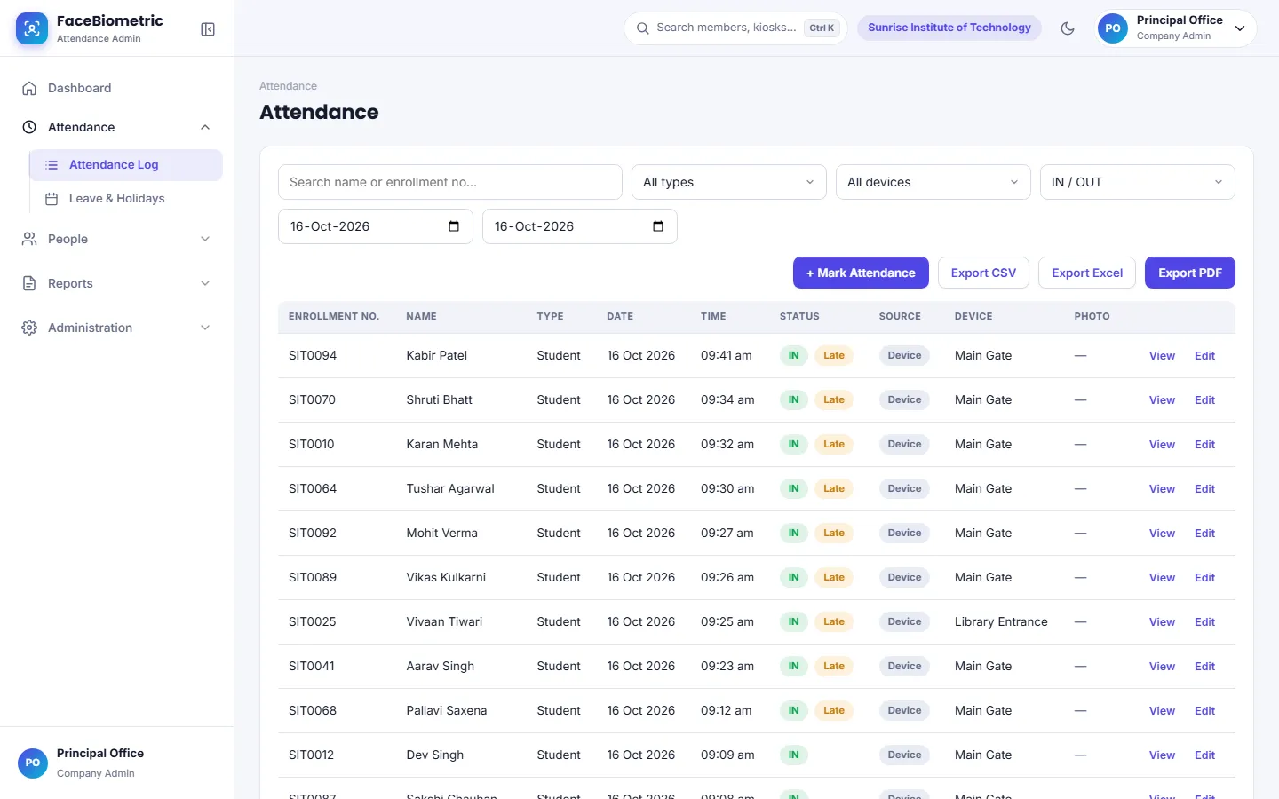Open Dashboard in the sidebar
The width and height of the screenshot is (1279, 799).
[117, 88]
